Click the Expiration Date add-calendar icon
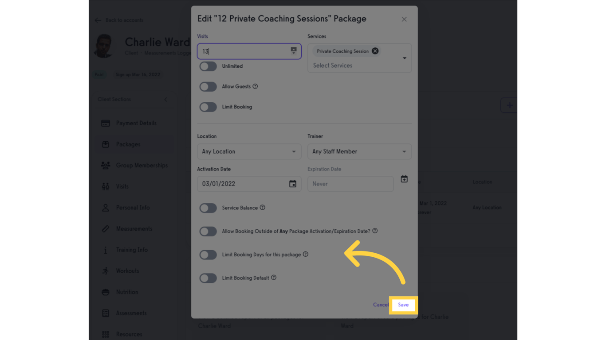The image size is (606, 340). 404,179
